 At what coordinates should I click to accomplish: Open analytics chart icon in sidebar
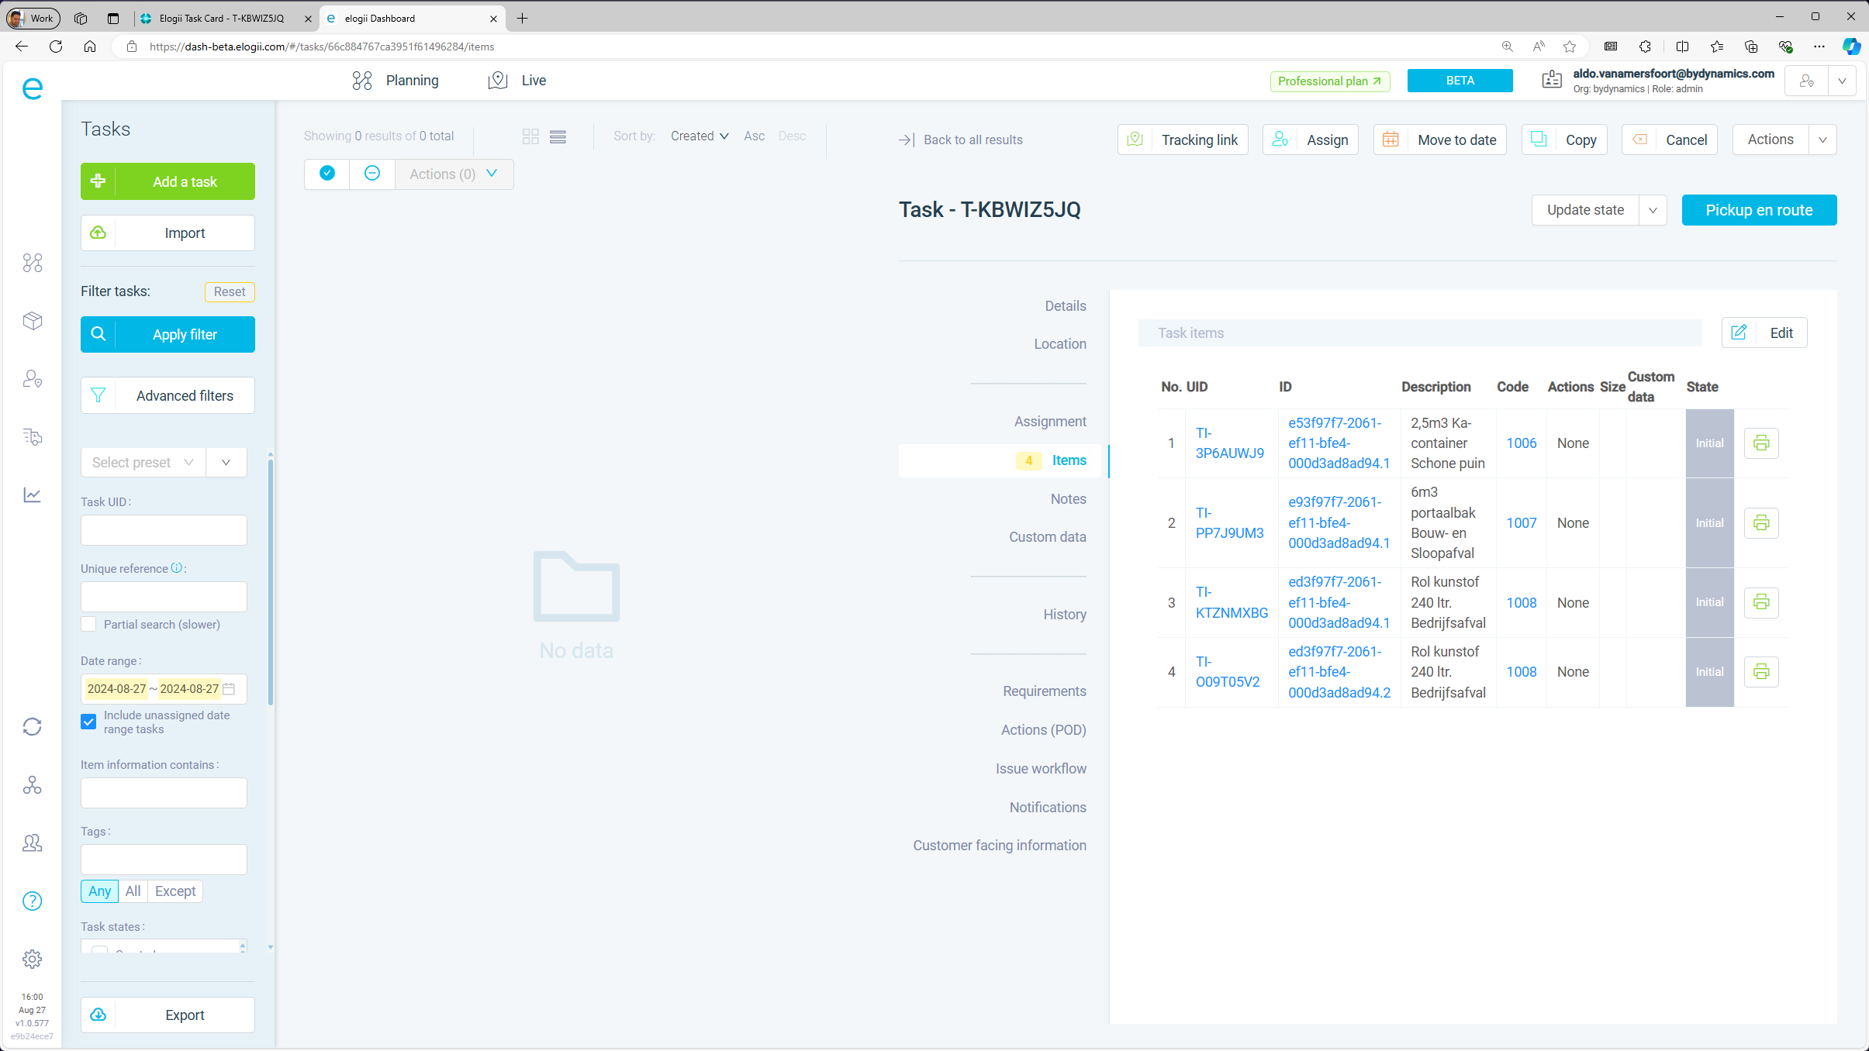click(x=32, y=494)
